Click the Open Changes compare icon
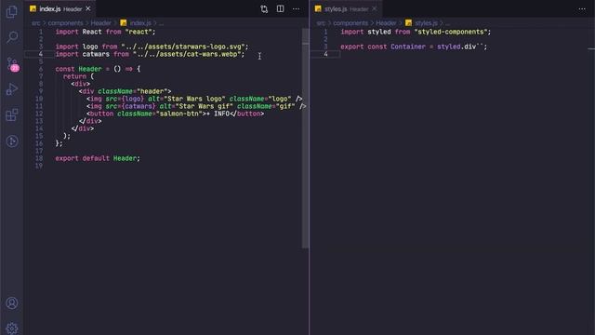Screen dimensions: 595x335 coord(264,9)
